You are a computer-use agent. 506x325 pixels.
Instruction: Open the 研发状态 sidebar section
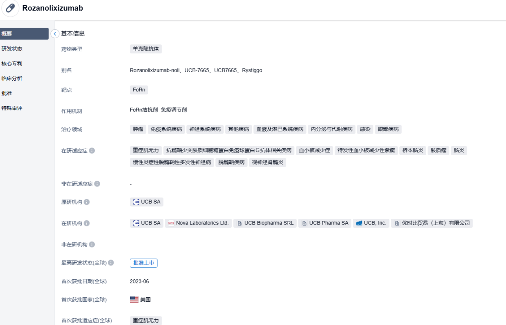coord(12,49)
